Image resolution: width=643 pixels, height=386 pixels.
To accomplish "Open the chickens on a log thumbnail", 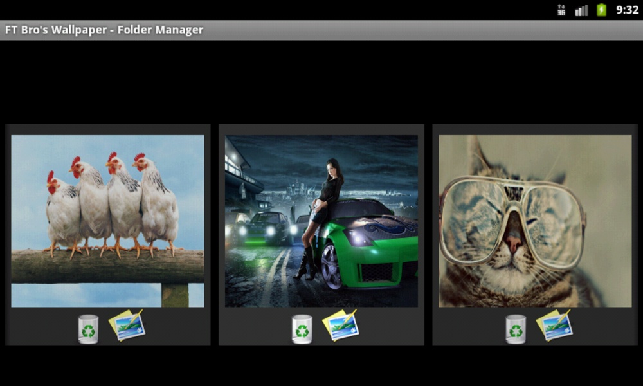I will pos(107,221).
